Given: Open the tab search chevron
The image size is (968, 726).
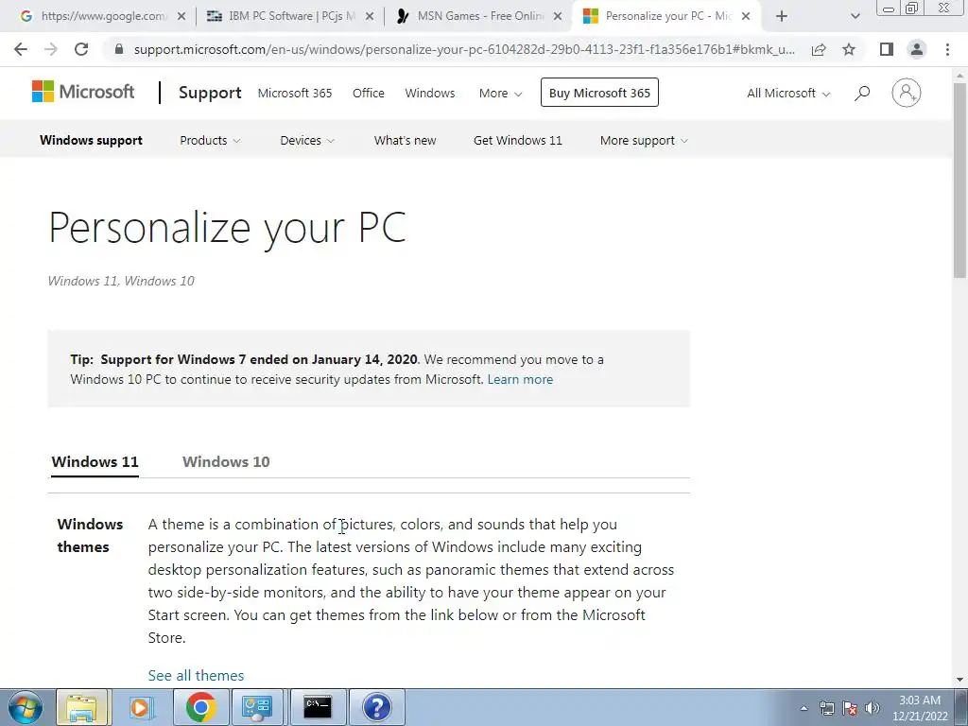Looking at the screenshot, I should (x=855, y=17).
